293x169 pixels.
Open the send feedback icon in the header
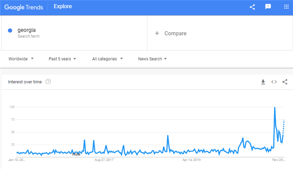[x=268, y=7]
